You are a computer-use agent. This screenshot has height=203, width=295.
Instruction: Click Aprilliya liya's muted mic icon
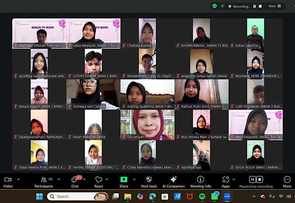[x=178, y=168]
